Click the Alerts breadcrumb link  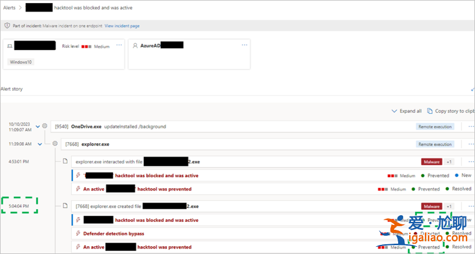pyautogui.click(x=9, y=8)
